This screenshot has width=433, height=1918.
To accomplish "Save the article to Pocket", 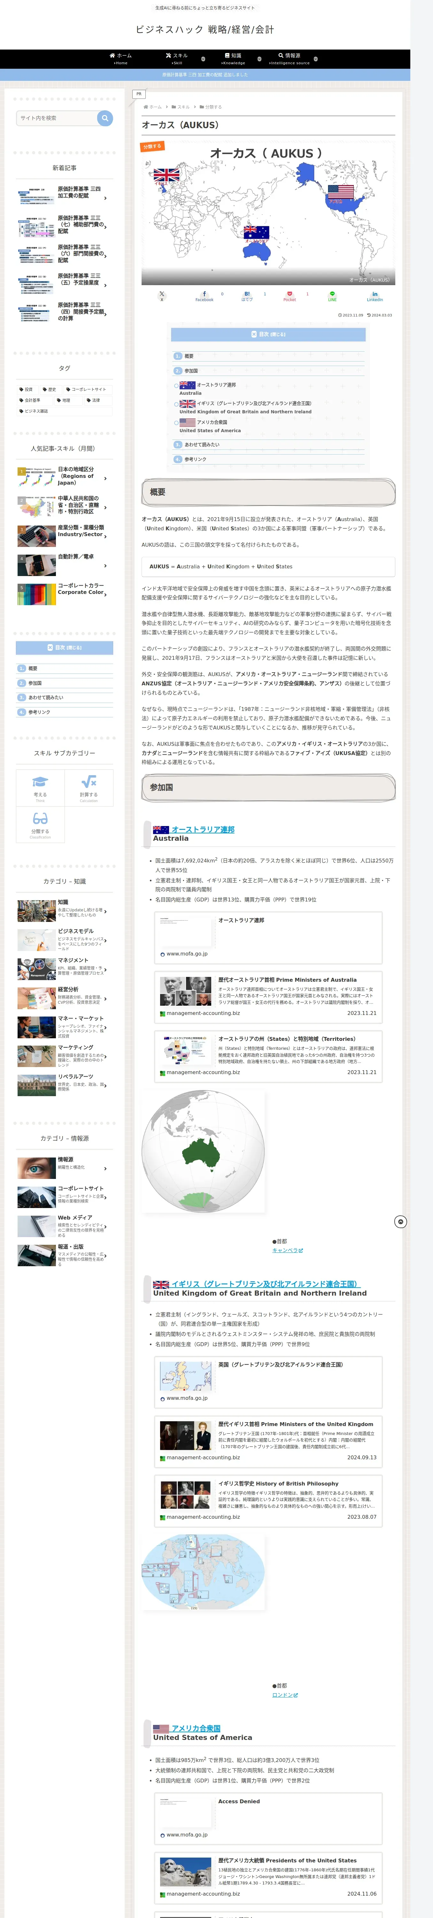I will 290,296.
